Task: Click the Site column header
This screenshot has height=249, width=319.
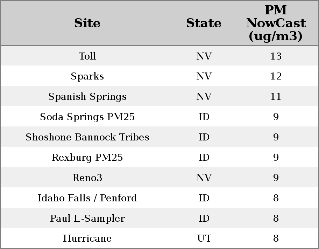Action: [x=87, y=23]
